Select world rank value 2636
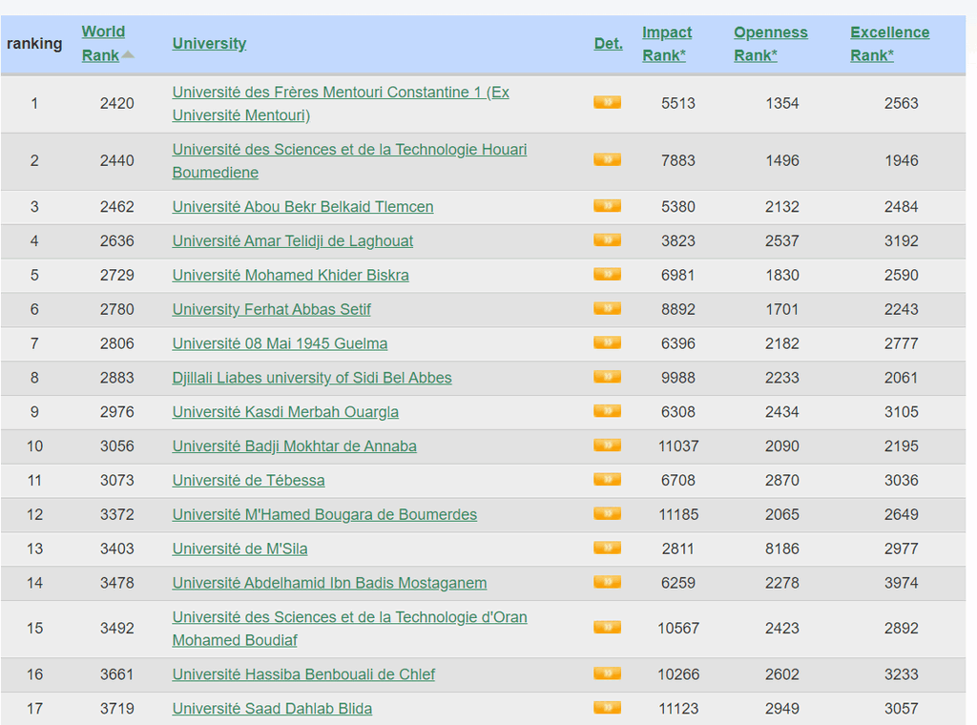 (117, 241)
